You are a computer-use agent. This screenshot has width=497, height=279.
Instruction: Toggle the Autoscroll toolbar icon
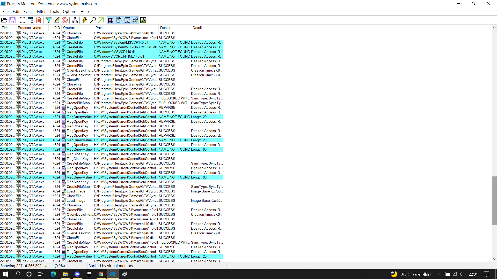pyautogui.click(x=31, y=20)
